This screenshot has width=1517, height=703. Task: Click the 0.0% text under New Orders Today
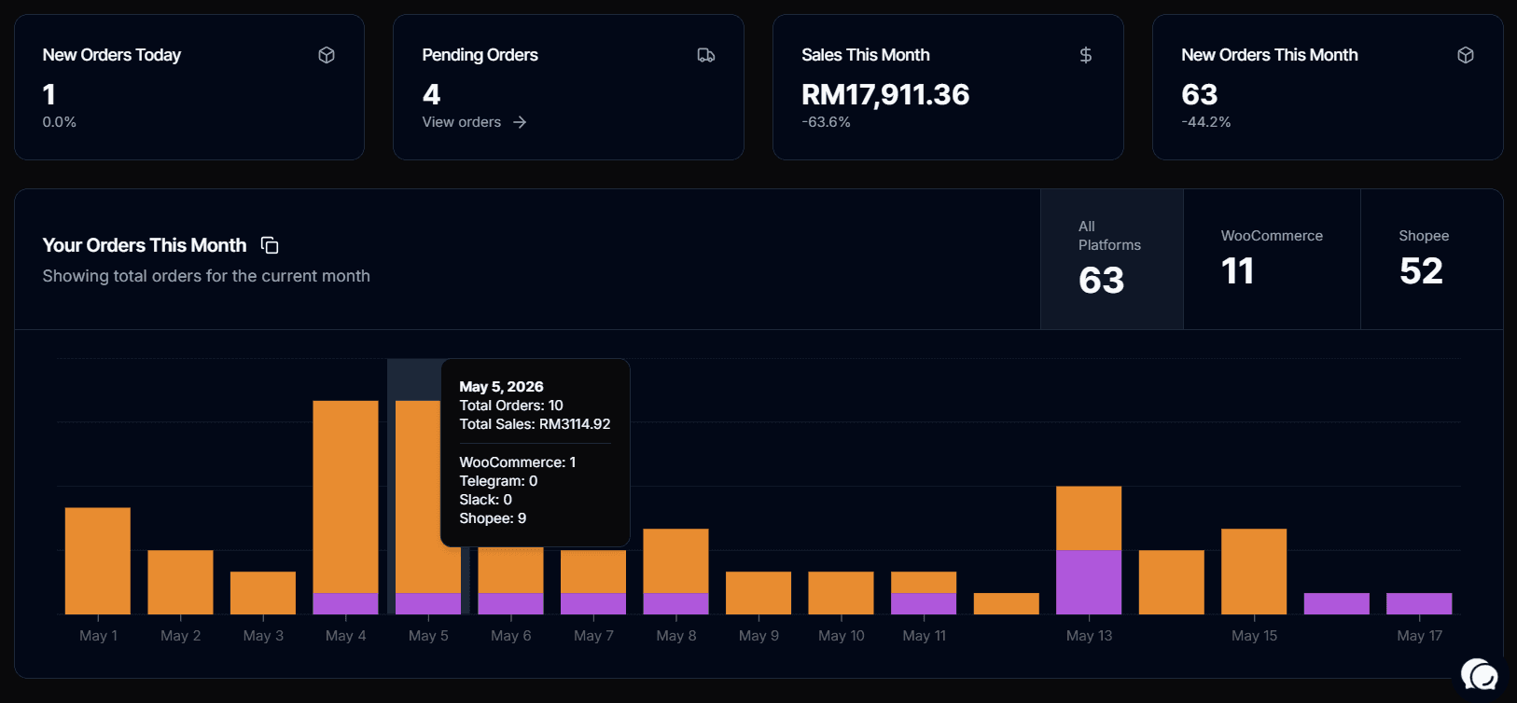[60, 122]
